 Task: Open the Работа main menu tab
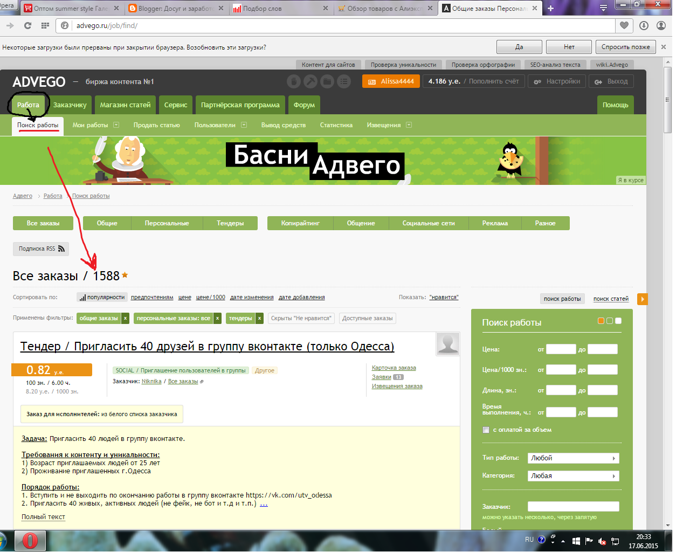point(28,105)
